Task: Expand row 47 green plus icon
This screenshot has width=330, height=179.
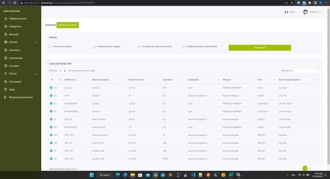Action: 51,151
